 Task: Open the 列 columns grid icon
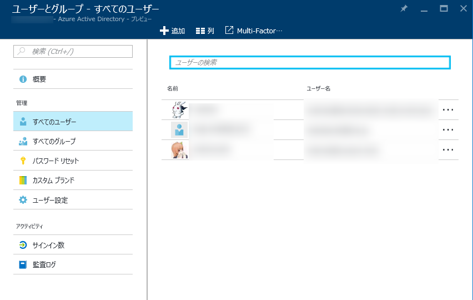[x=200, y=31]
